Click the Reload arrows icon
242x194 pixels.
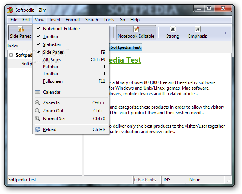click(37, 129)
